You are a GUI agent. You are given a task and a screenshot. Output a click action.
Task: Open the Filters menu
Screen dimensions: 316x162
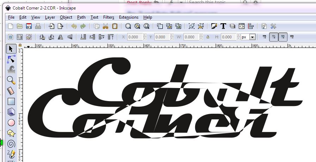(x=109, y=17)
